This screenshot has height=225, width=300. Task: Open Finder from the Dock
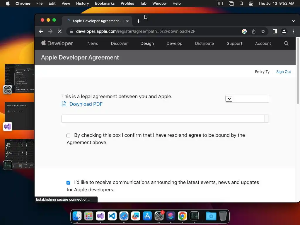click(x=77, y=216)
